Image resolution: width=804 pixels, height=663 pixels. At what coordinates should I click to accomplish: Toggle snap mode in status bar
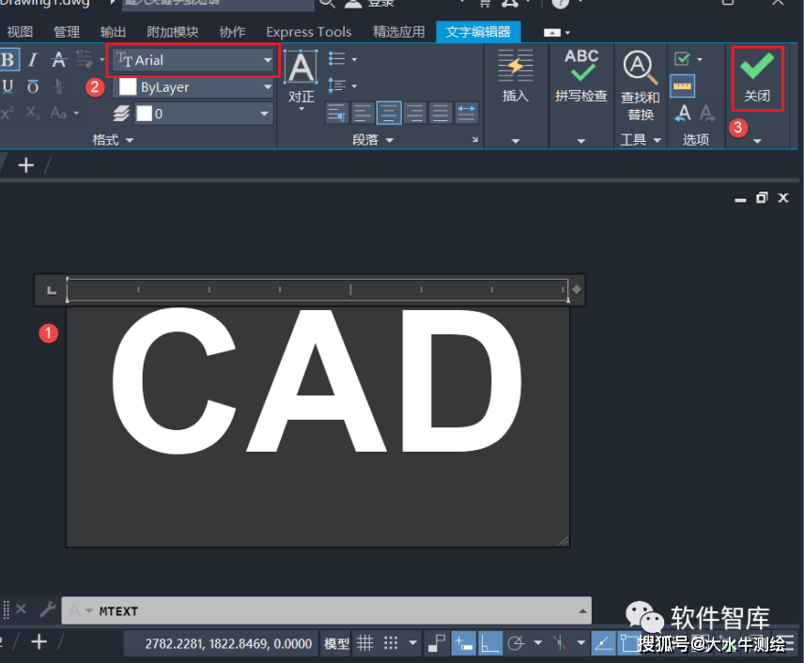[x=391, y=643]
